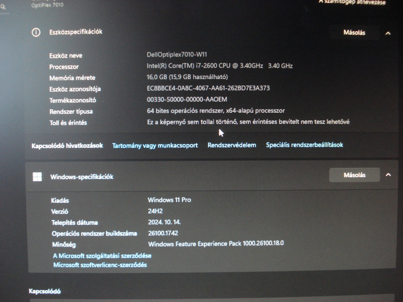Image resolution: width=403 pixels, height=302 pixels.
Task: Select memory value 16,0 GB (15,9 GB használható)
Action: coord(187,77)
